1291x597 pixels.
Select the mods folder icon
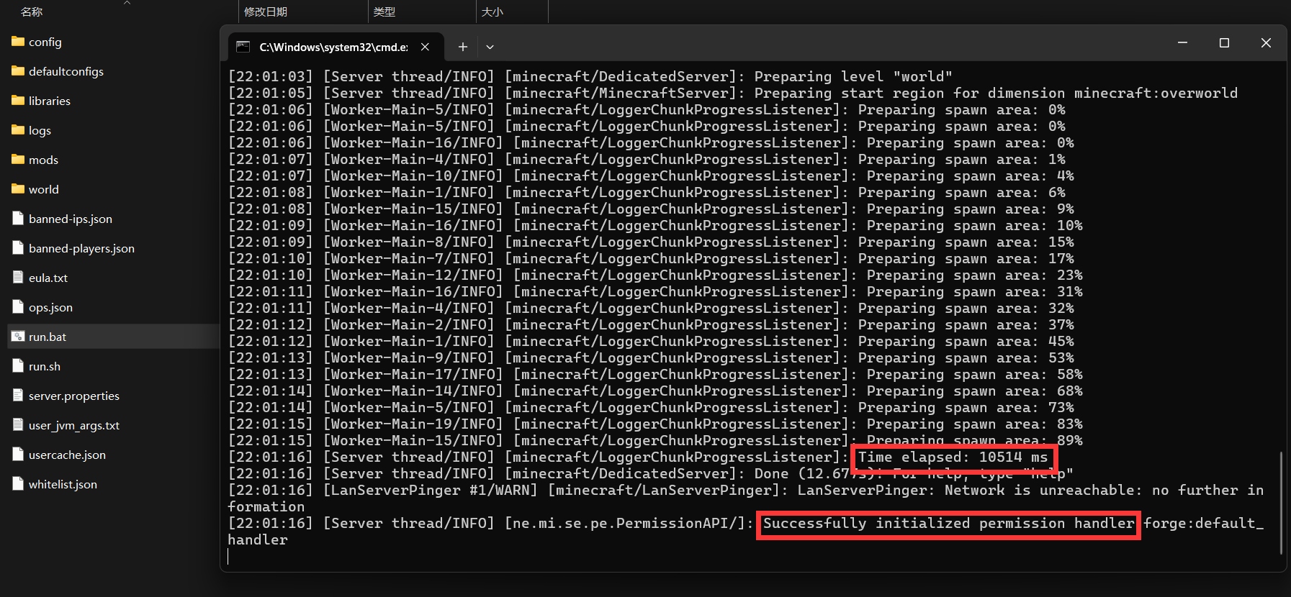(18, 160)
